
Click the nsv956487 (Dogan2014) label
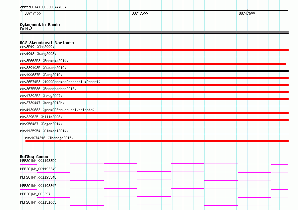point(41,124)
